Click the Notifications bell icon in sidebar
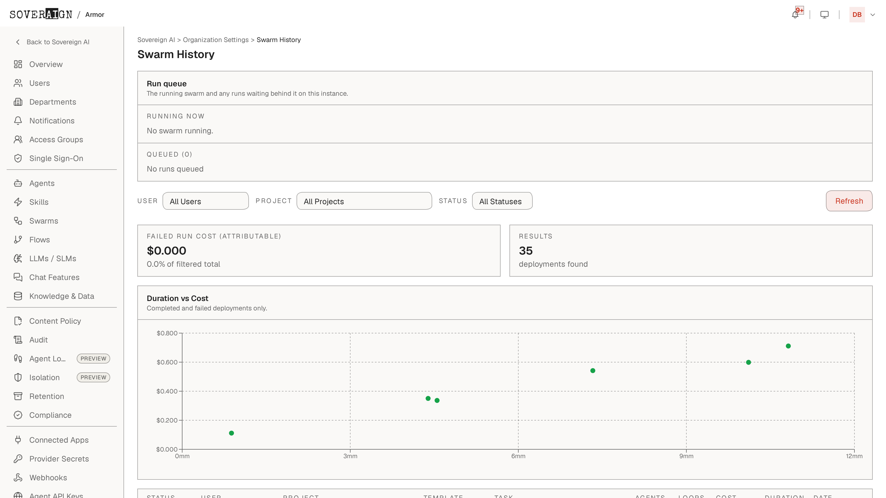Viewport: 886px width, 498px height. point(18,121)
